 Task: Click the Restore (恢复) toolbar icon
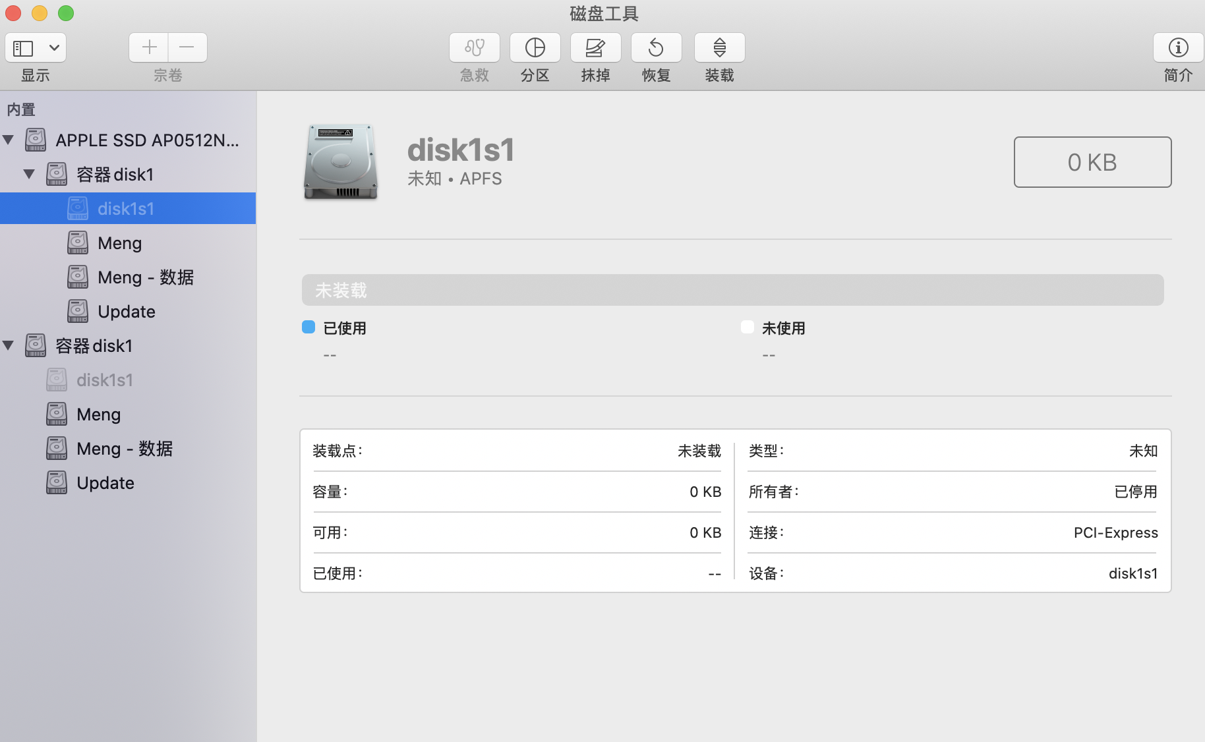coord(656,47)
